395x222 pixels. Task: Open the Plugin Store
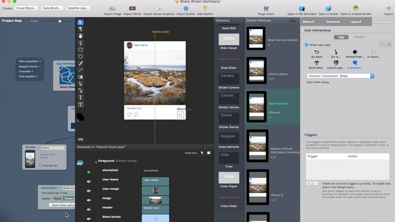click(x=266, y=10)
